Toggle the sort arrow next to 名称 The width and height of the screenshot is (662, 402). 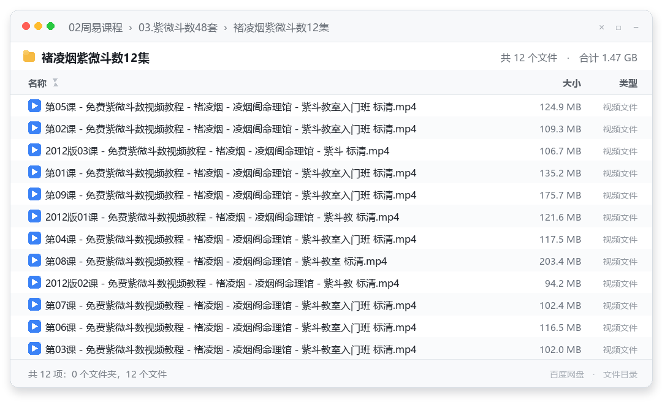[55, 83]
